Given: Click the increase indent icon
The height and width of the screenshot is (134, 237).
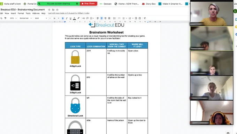Looking at the screenshot, I should pos(140,18).
